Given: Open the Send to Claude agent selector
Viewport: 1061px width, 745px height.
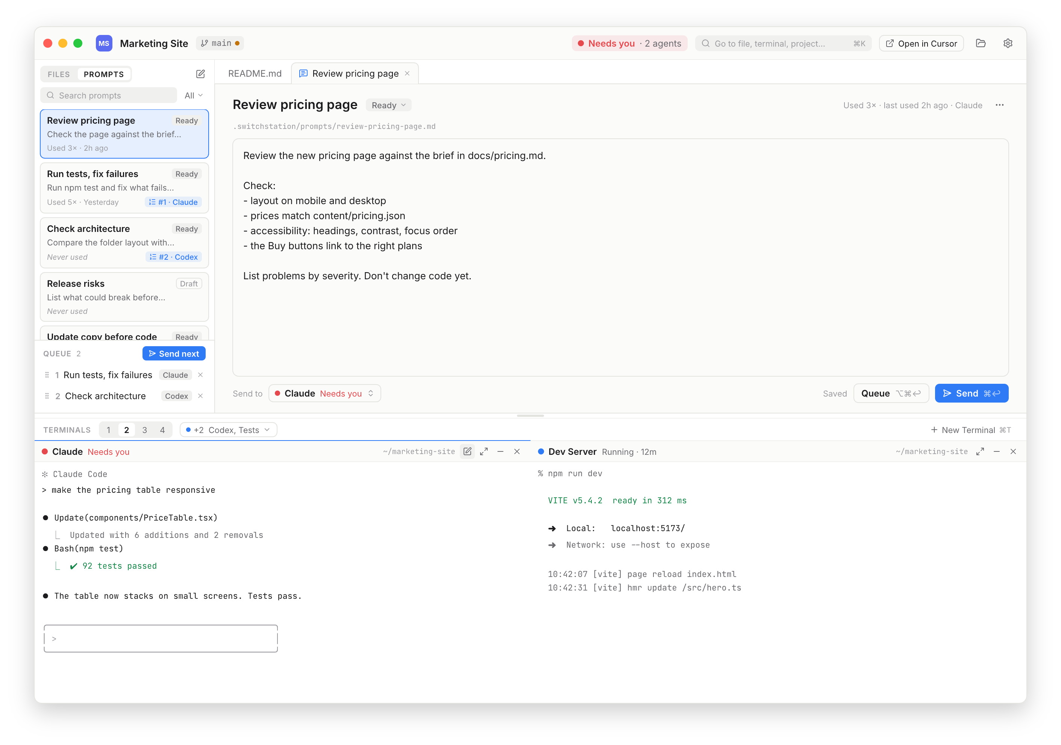Looking at the screenshot, I should click(324, 393).
